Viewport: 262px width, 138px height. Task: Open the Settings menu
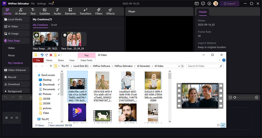41,4
